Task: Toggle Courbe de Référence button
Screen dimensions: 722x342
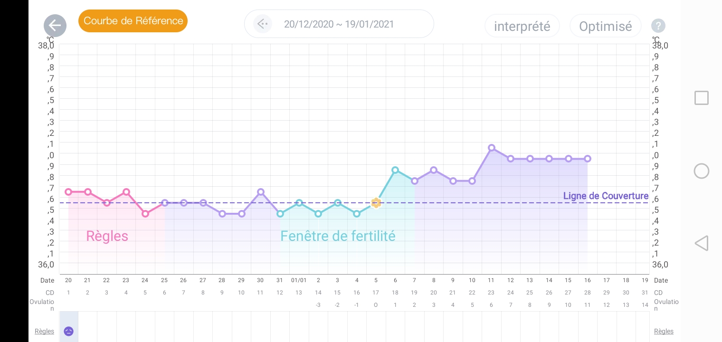Action: click(x=133, y=21)
